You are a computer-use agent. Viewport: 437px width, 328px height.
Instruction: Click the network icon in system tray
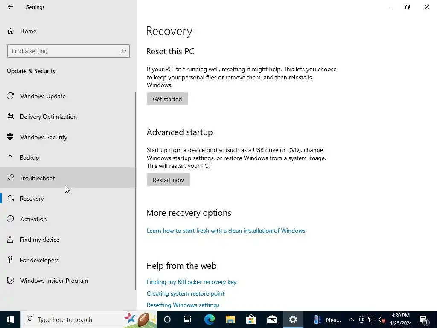pos(372,319)
